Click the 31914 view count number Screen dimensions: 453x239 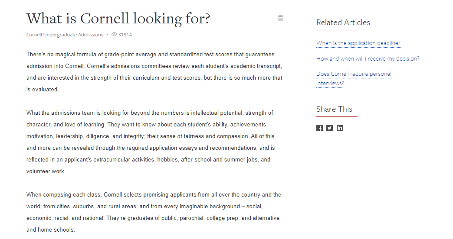(125, 35)
